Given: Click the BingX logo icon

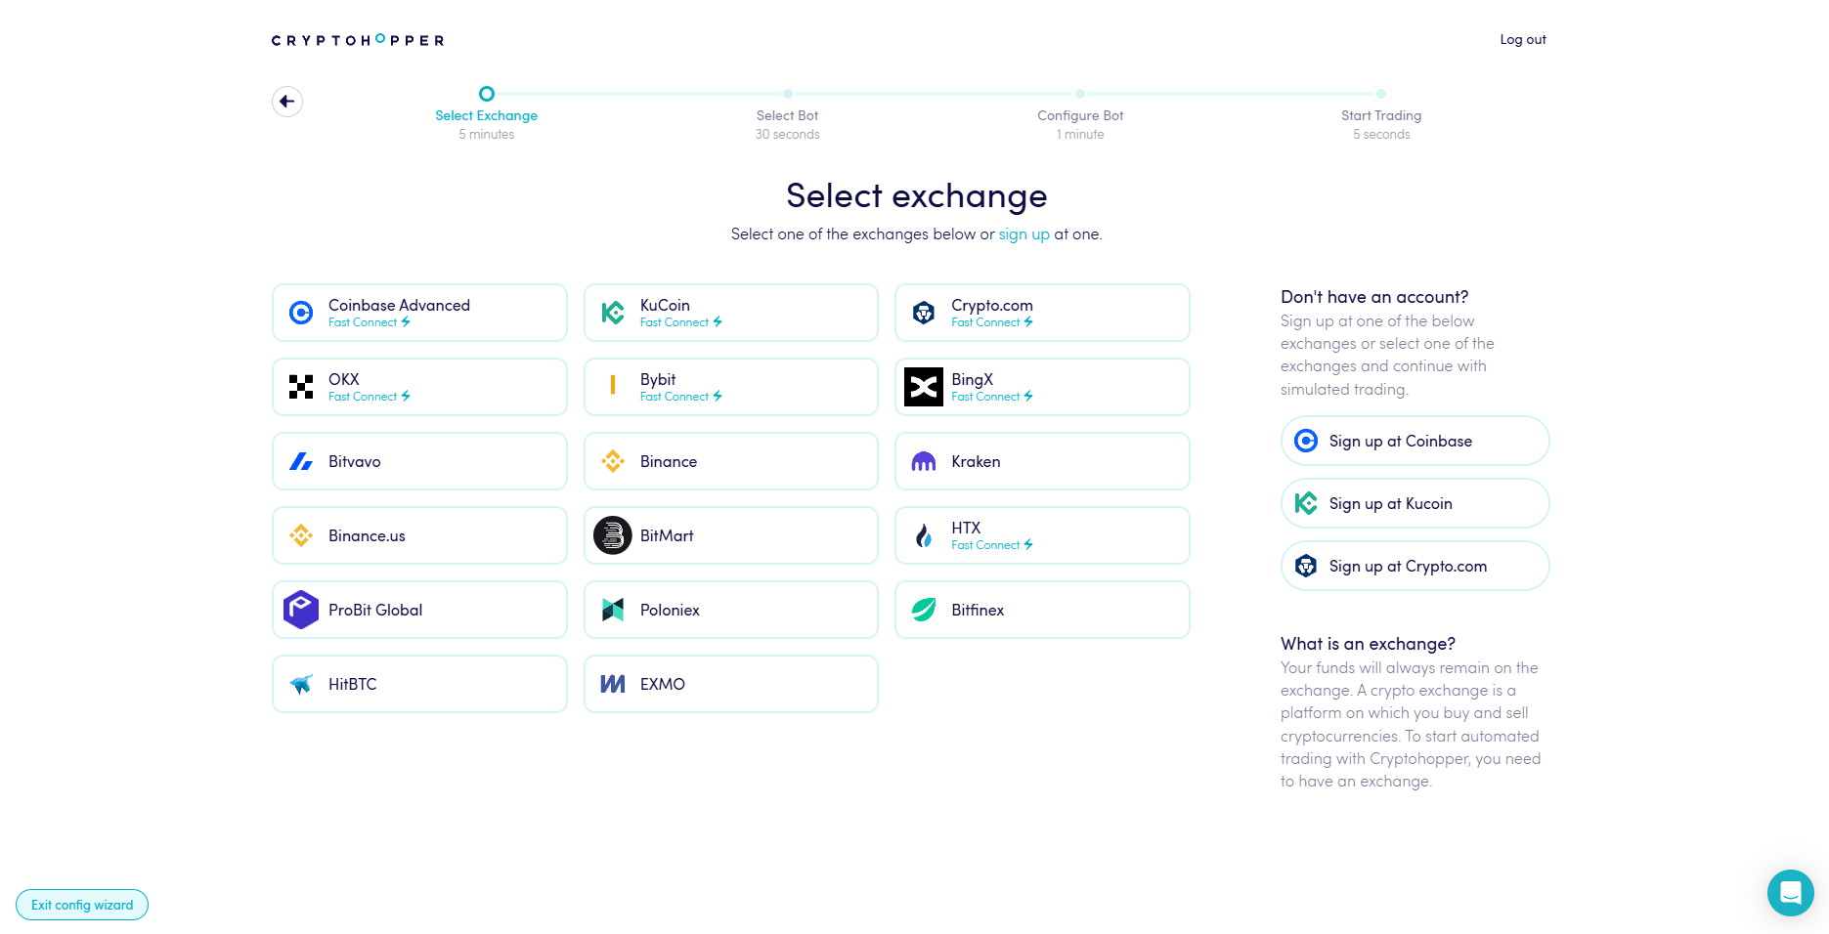Looking at the screenshot, I should tap(924, 387).
